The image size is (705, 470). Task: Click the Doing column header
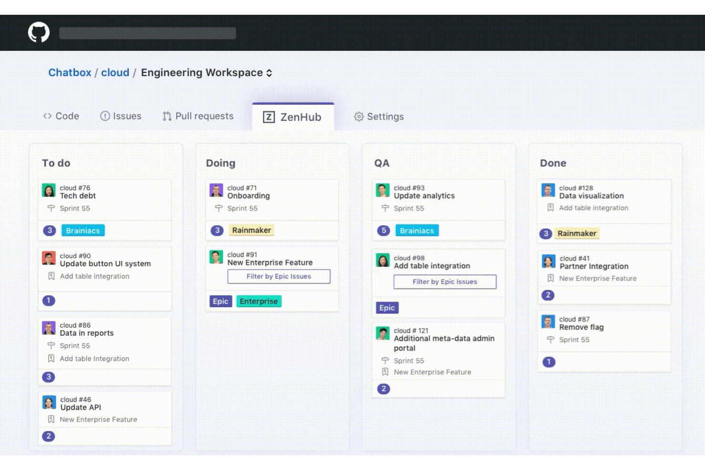(x=221, y=163)
